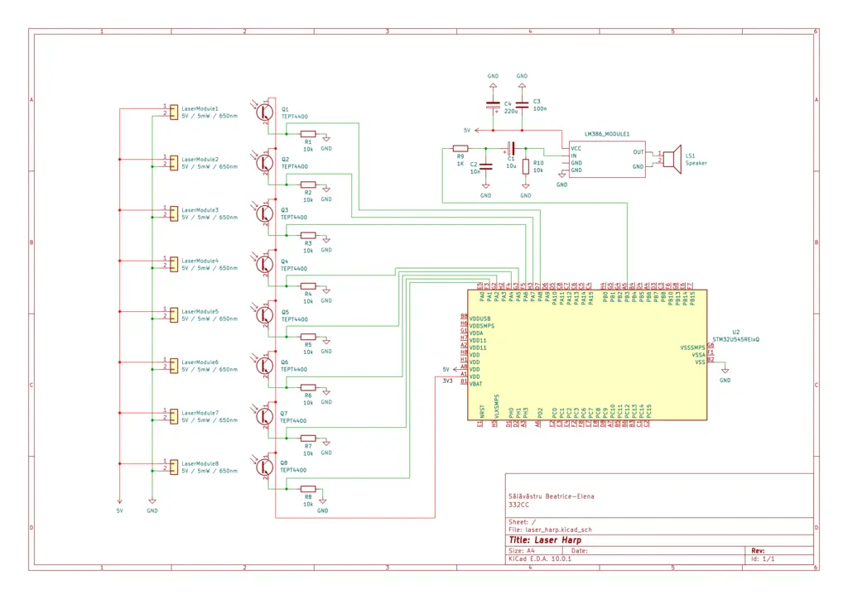Select the C2 10n capacitor symbol
848x599 pixels.
(x=485, y=166)
